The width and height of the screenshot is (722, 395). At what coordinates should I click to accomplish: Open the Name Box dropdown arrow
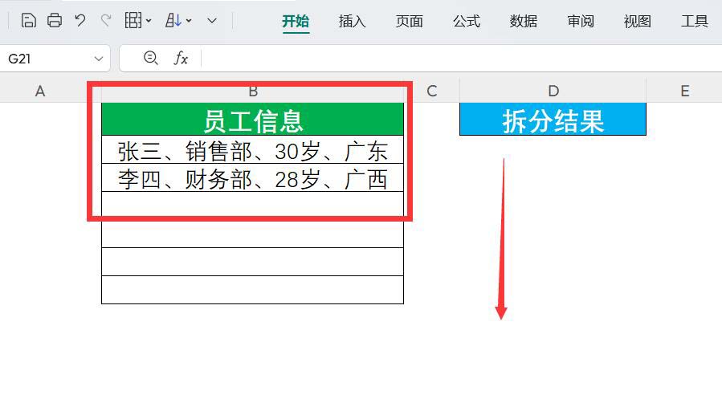[x=99, y=59]
